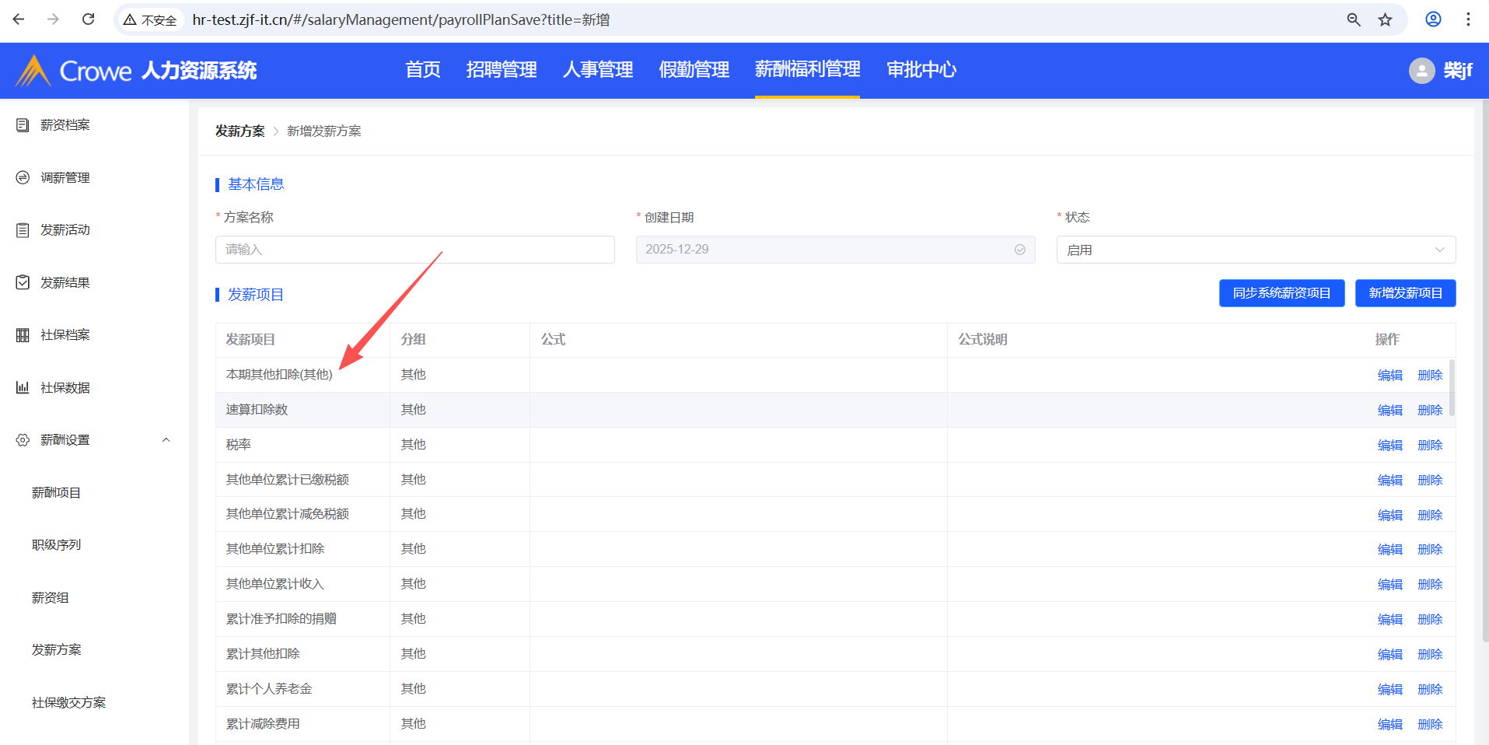This screenshot has width=1489, height=745.
Task: Click the 社保档案 sidebar icon
Action: pyautogui.click(x=23, y=335)
